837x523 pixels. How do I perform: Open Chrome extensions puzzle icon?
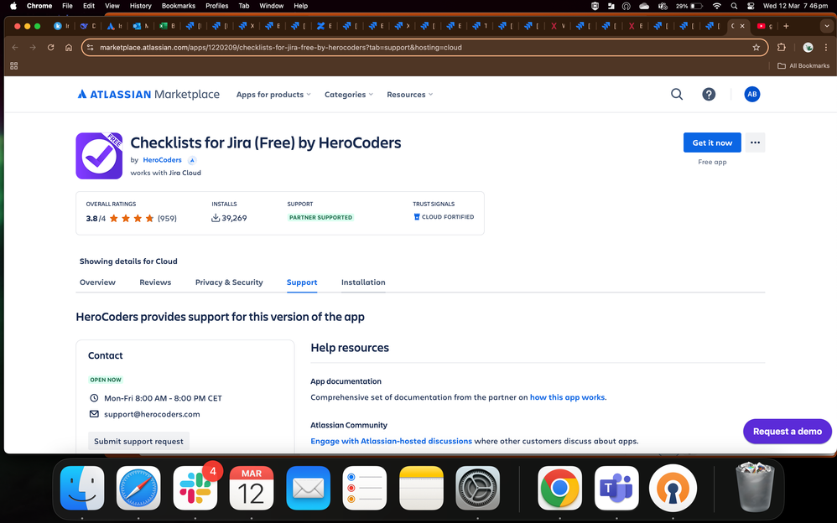[781, 48]
